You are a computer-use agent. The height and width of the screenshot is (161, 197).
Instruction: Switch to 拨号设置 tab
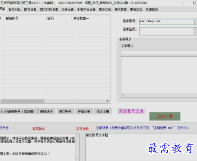[30, 9]
